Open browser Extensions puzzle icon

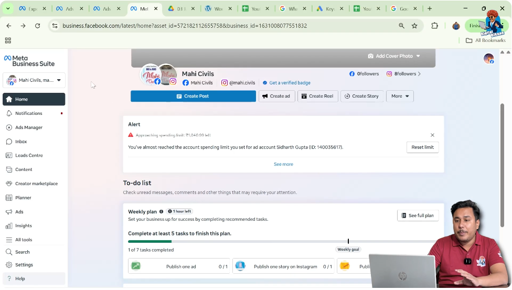pyautogui.click(x=434, y=26)
